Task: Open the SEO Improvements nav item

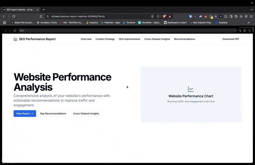Action: tap(129, 39)
